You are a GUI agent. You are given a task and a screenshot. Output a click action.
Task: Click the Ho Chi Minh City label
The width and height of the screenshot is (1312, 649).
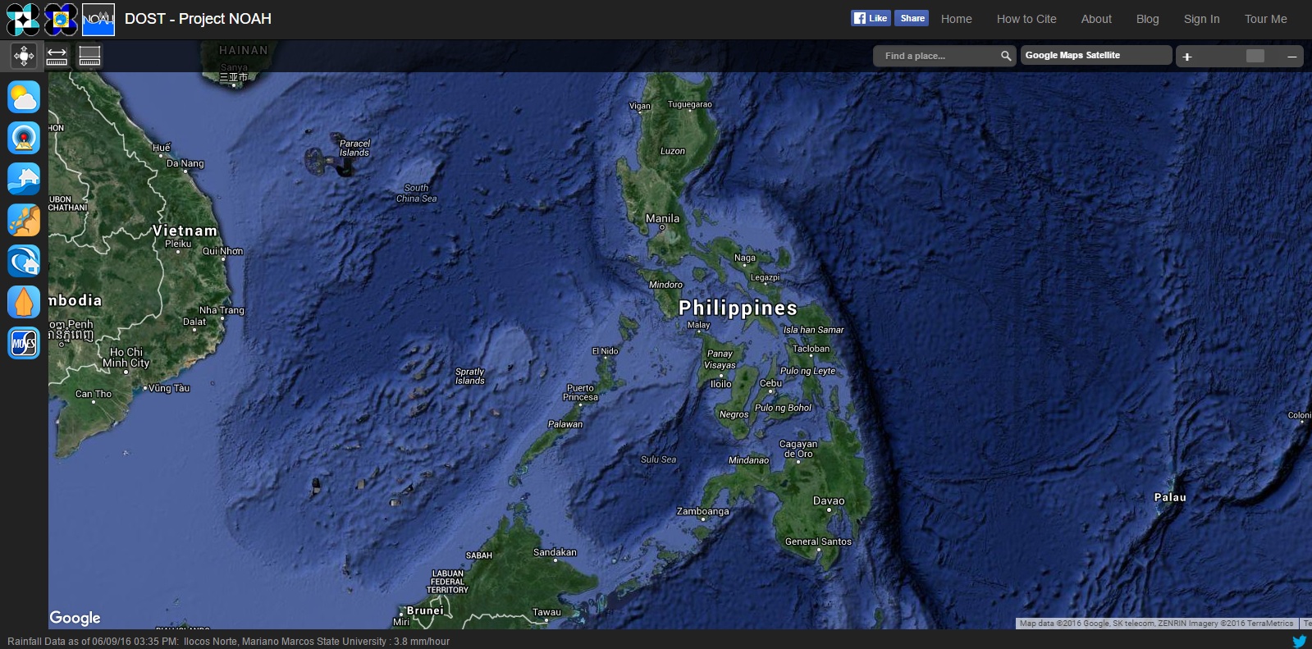(x=126, y=357)
